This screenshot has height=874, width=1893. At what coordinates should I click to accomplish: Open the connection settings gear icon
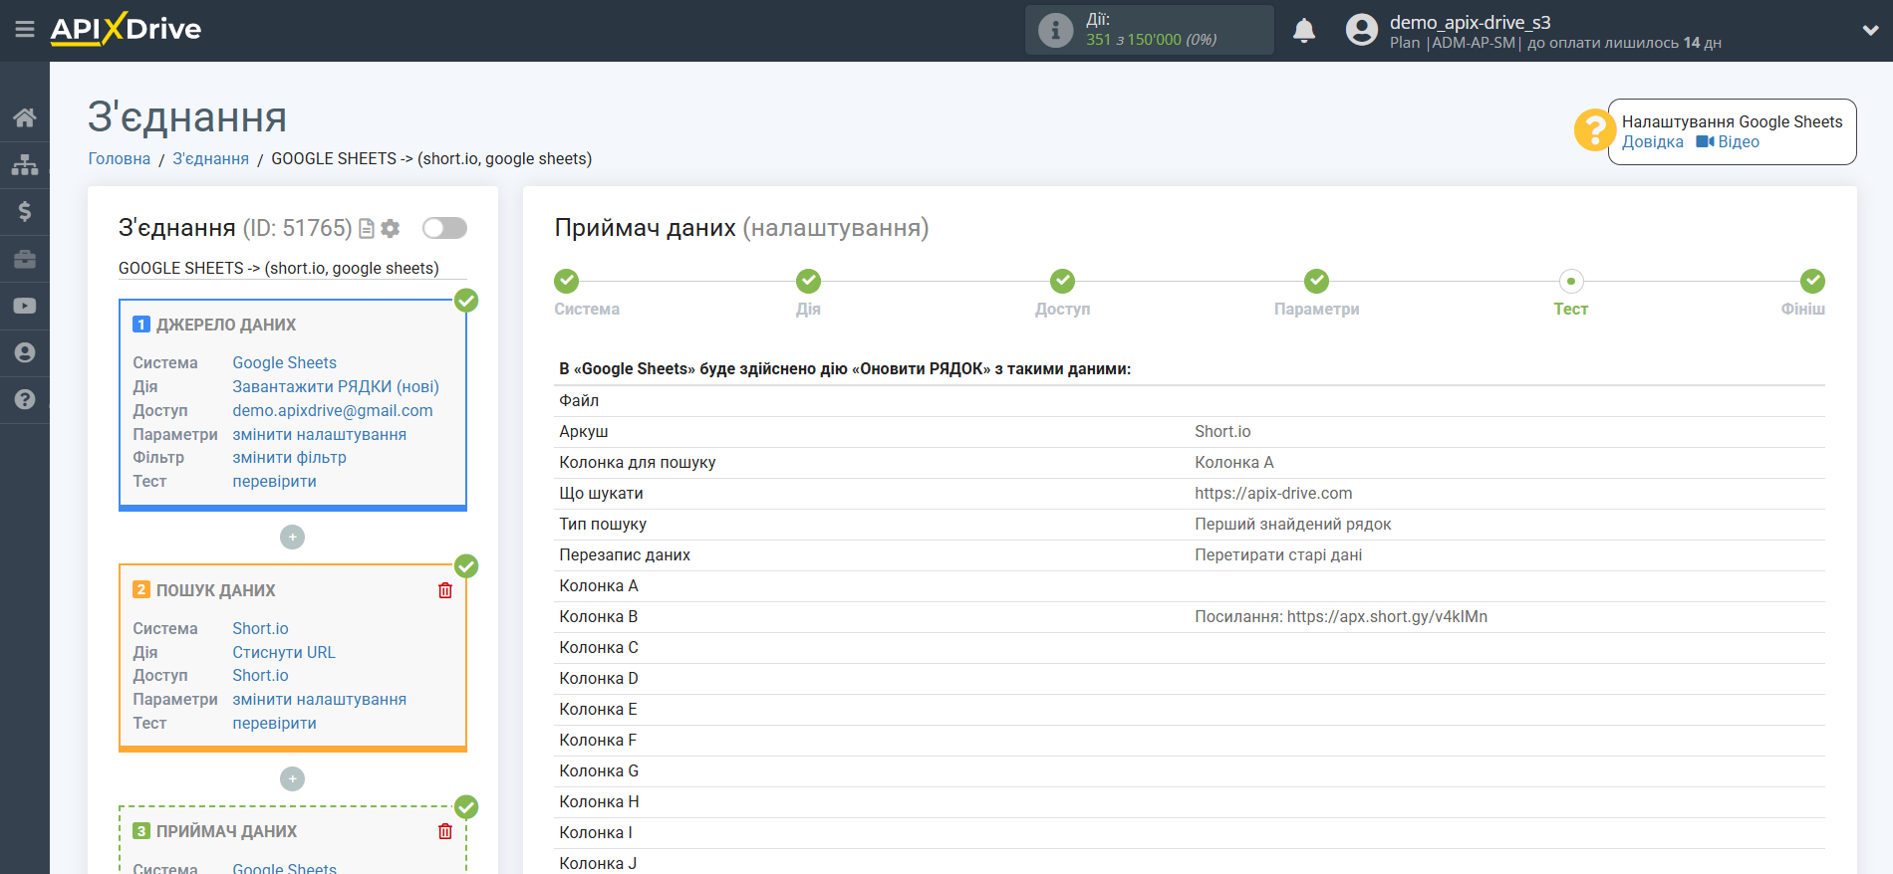(x=391, y=229)
